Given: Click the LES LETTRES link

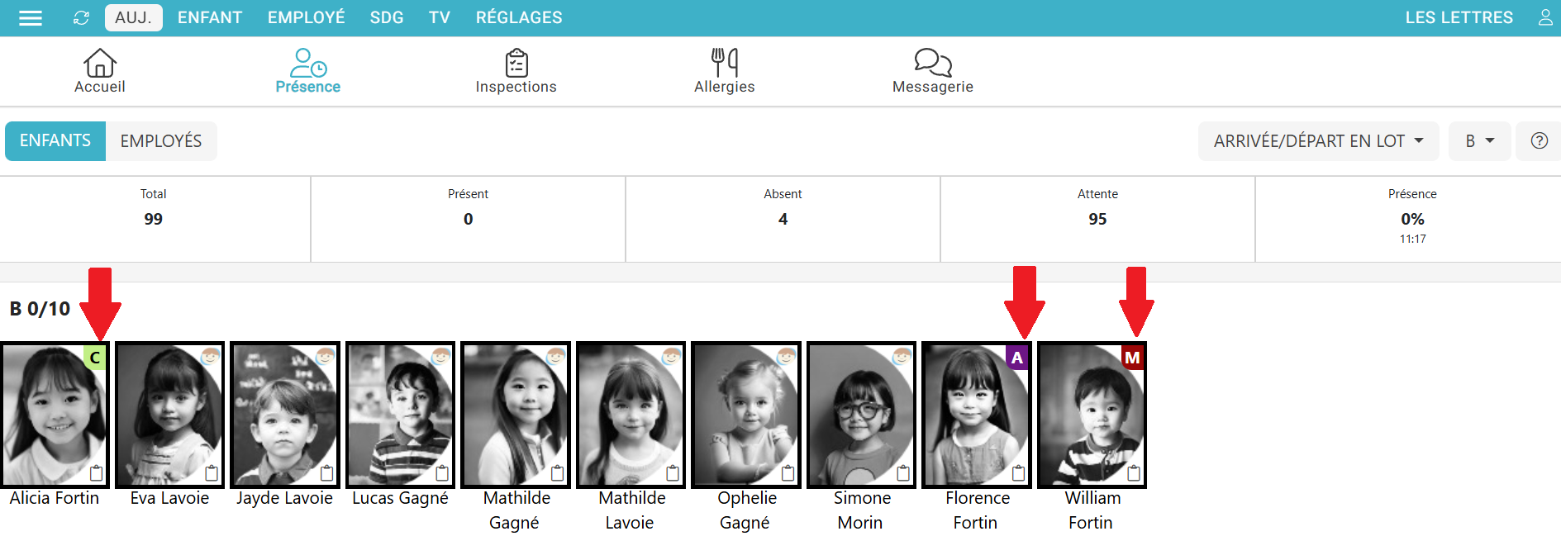Looking at the screenshot, I should tap(1459, 17).
